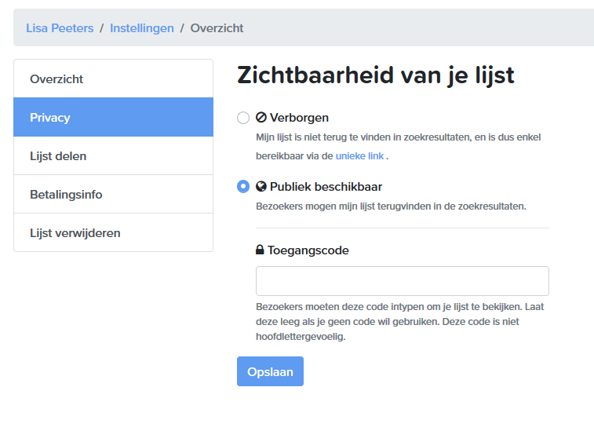
Task: Click the Verborgen option label
Action: point(299,118)
